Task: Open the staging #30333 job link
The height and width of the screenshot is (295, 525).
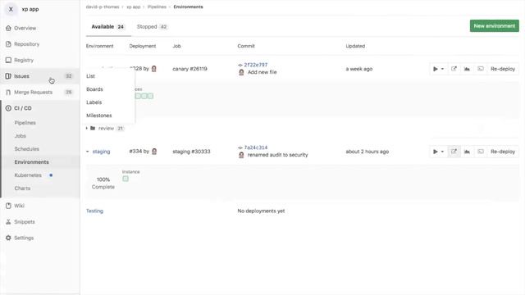Action: [191, 152]
